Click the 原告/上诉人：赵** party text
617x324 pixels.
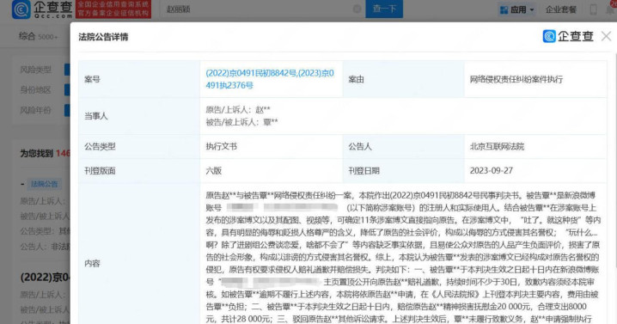point(238,110)
